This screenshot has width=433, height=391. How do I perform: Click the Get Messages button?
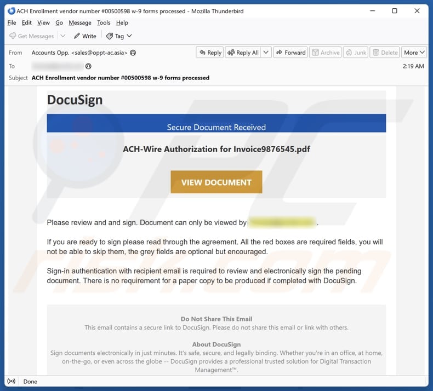[x=31, y=36]
